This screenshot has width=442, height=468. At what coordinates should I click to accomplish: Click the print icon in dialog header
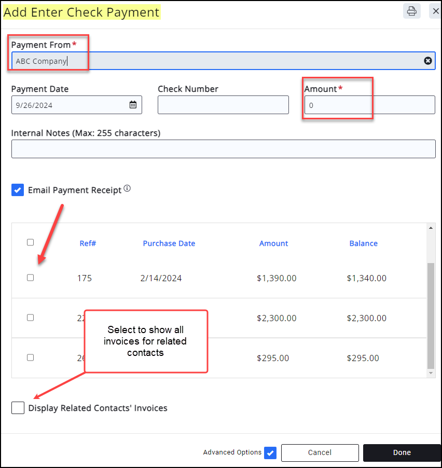411,11
